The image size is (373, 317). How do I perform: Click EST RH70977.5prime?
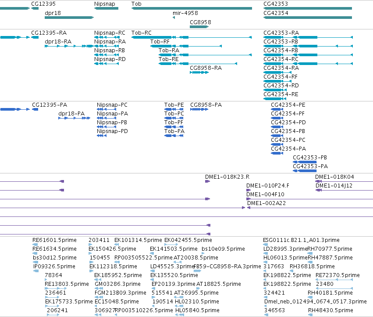coord(330,249)
